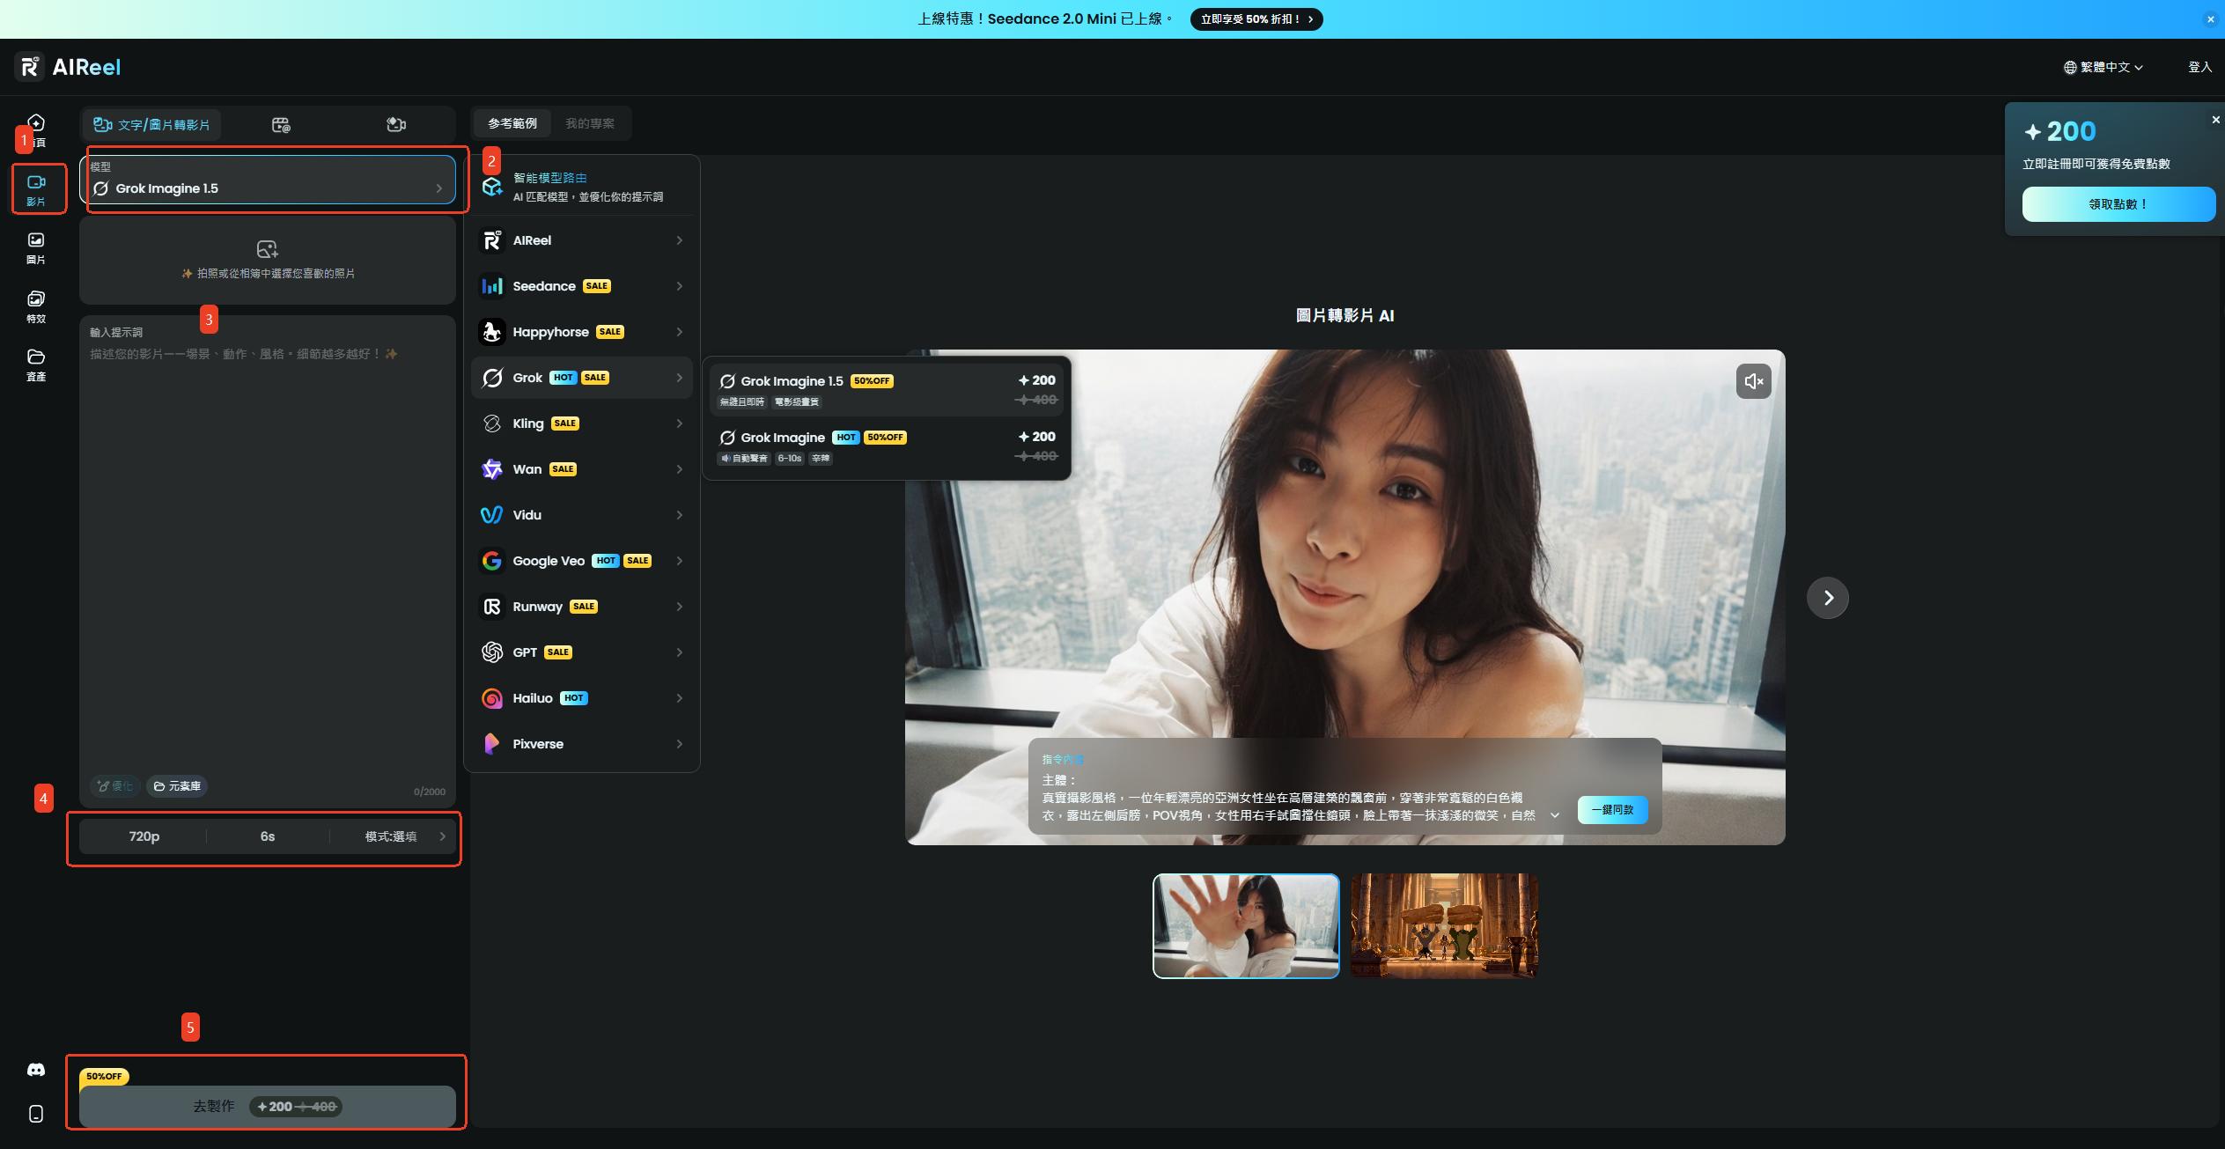Select Grok Imagine 1.5 from submenu
The height and width of the screenshot is (1149, 2225).
[887, 389]
